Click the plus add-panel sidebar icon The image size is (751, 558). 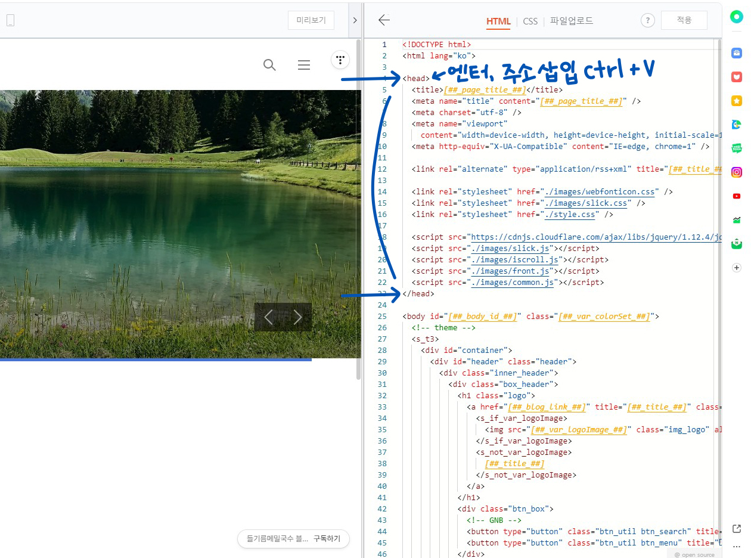click(x=737, y=268)
